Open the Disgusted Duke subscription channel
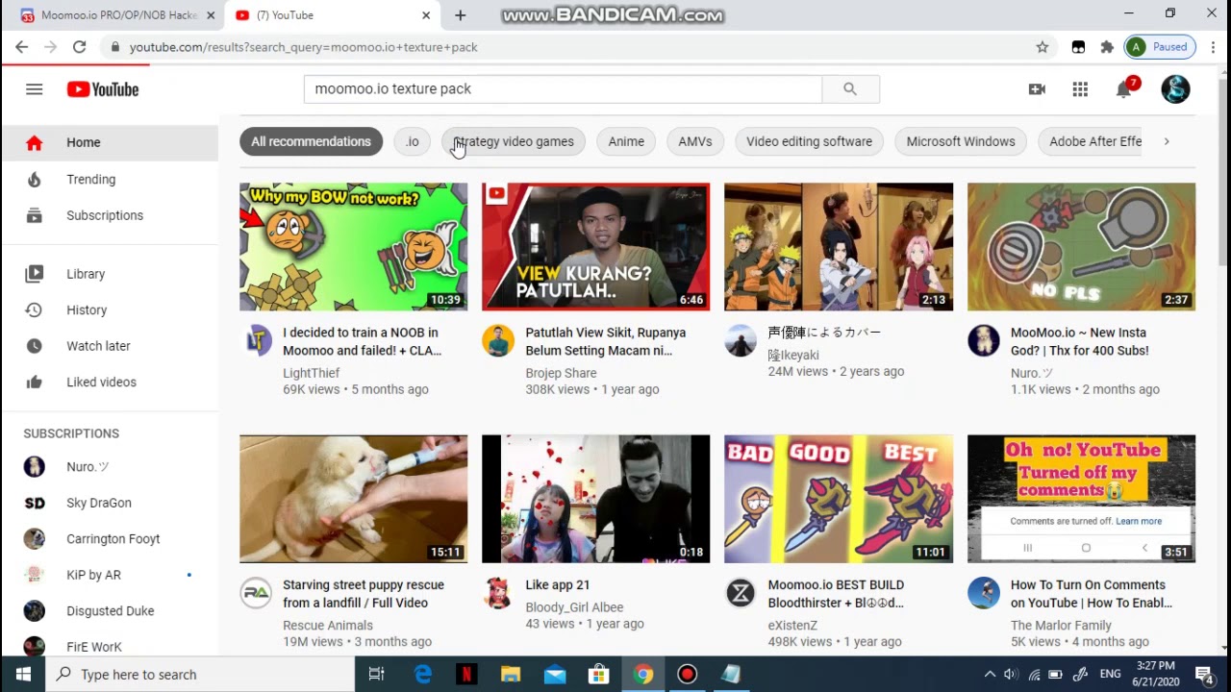The height and width of the screenshot is (692, 1231). click(110, 611)
